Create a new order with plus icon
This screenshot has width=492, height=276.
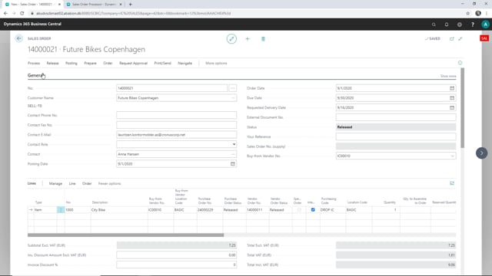[x=248, y=39]
